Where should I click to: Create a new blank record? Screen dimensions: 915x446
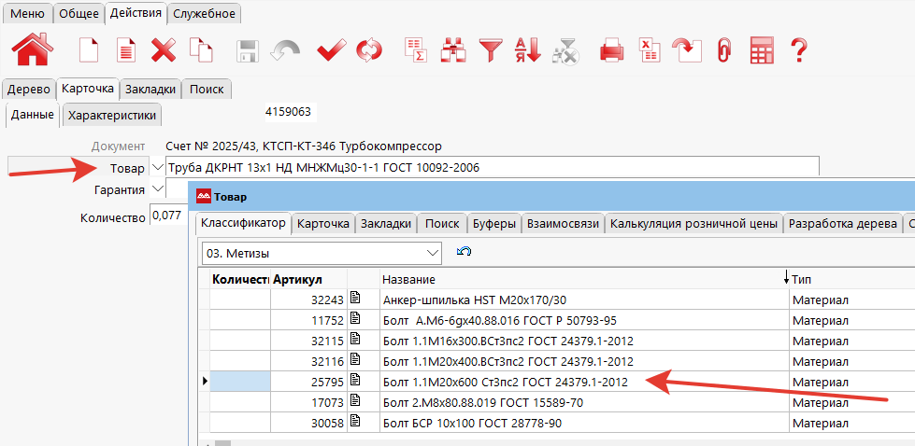pos(88,49)
